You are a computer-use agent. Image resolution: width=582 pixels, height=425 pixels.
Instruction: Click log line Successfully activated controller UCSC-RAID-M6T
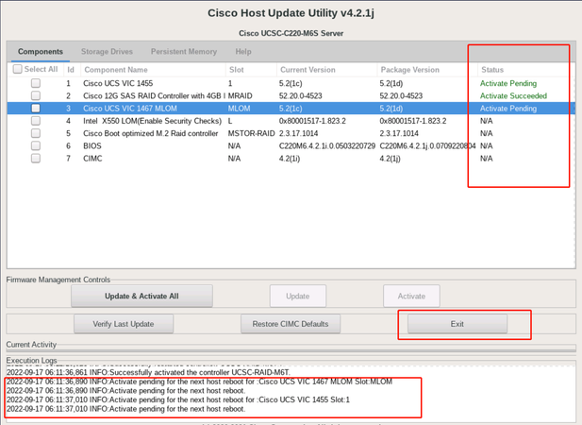point(148,372)
